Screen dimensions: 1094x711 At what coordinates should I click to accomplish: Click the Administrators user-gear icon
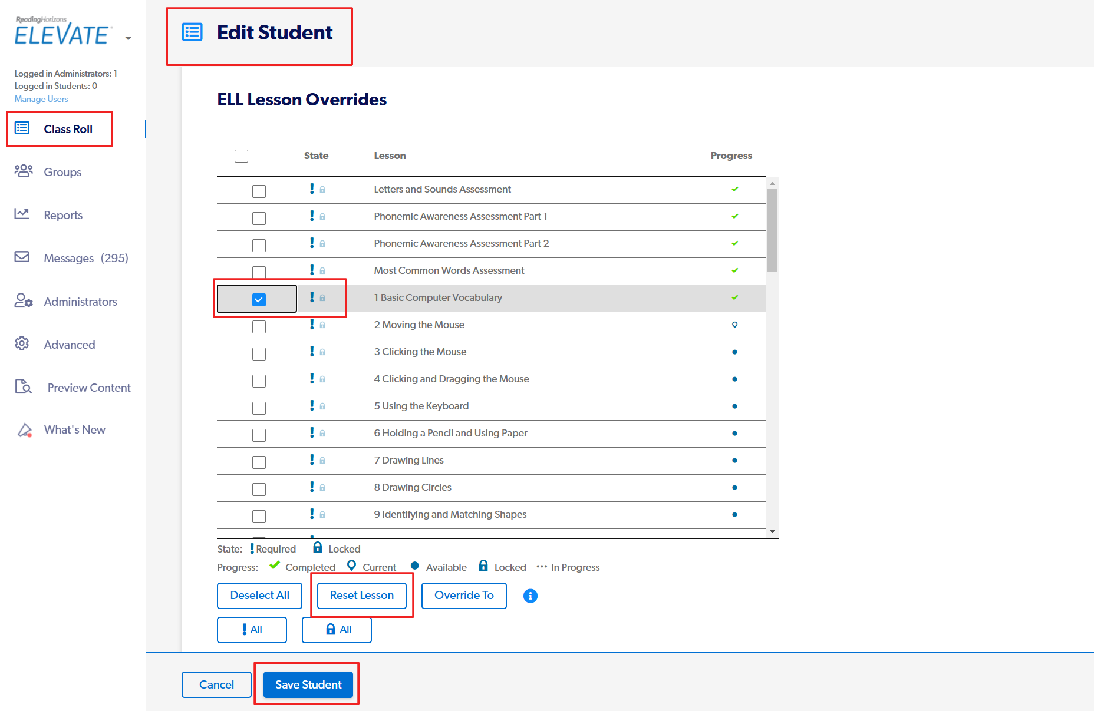(x=24, y=300)
